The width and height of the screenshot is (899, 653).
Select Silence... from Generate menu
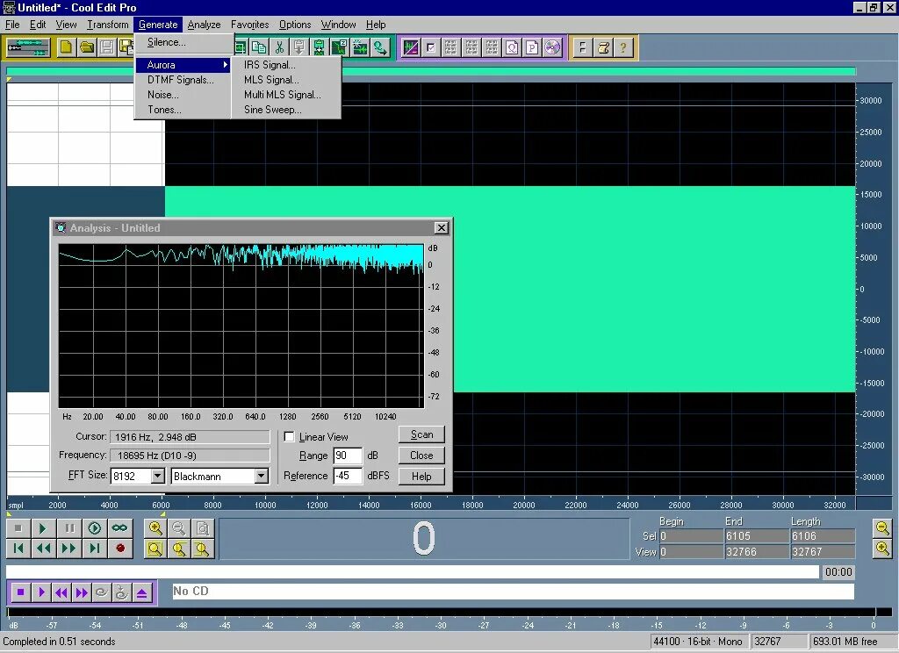pos(184,42)
